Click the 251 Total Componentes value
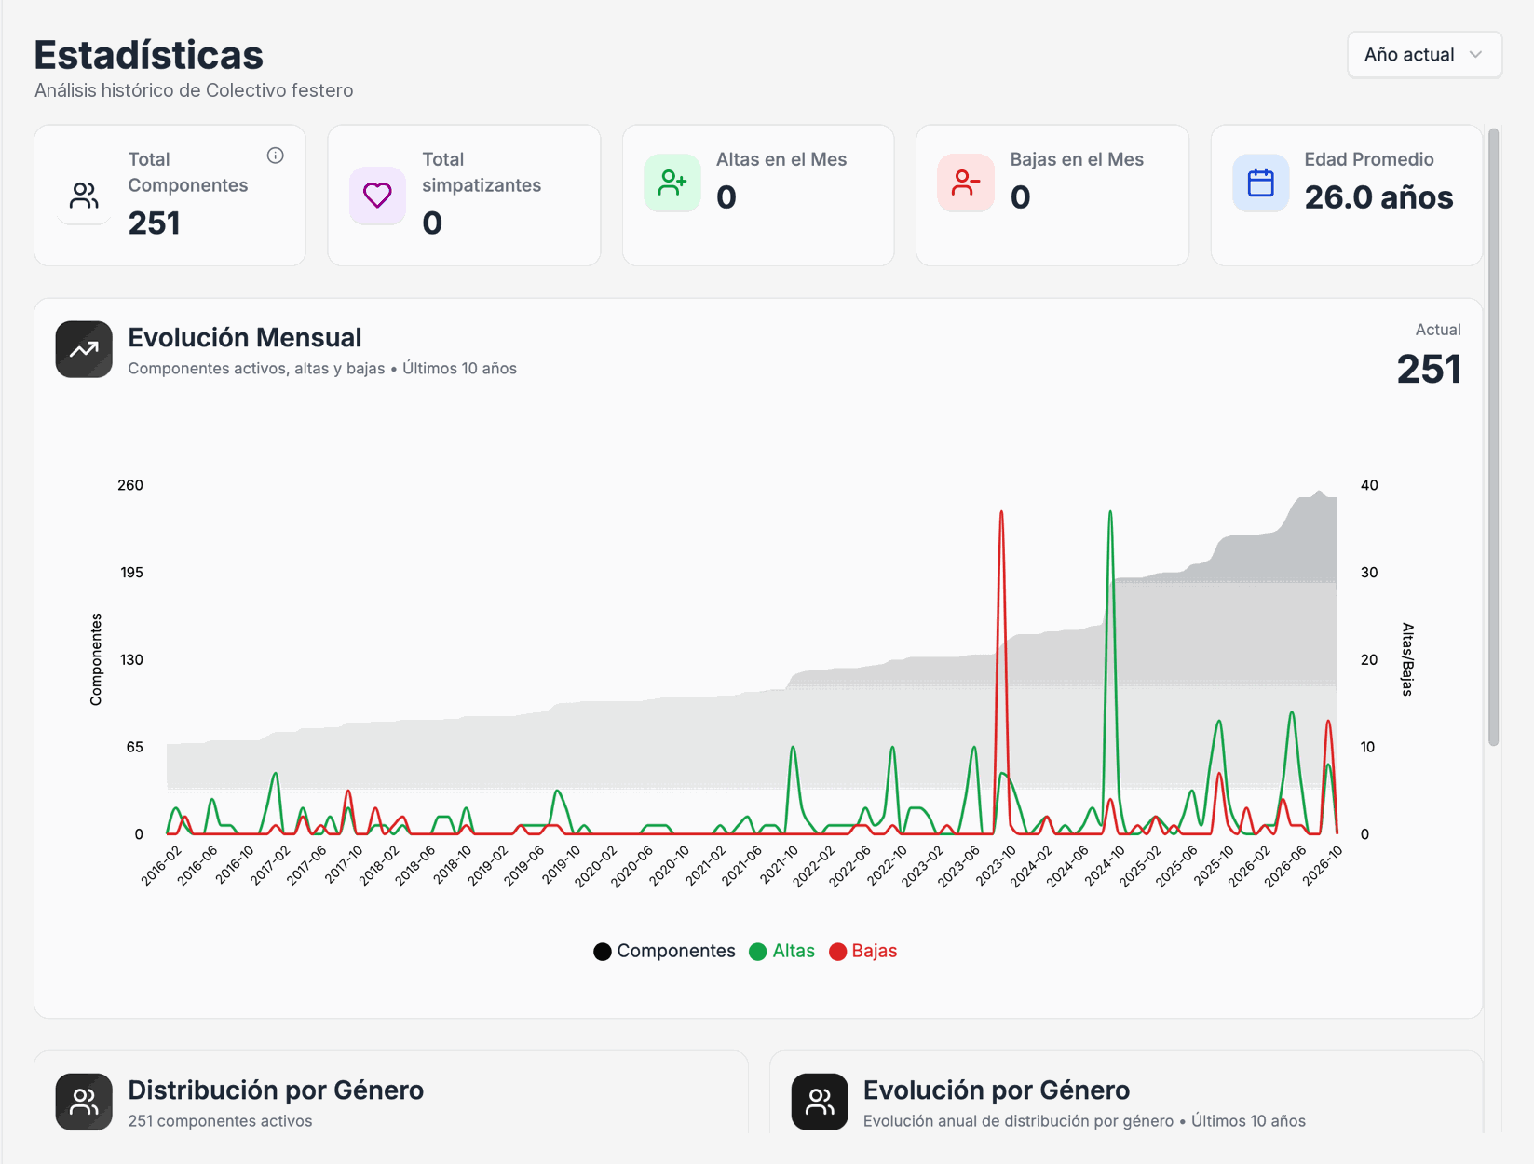Viewport: 1534px width, 1164px height. click(x=155, y=223)
